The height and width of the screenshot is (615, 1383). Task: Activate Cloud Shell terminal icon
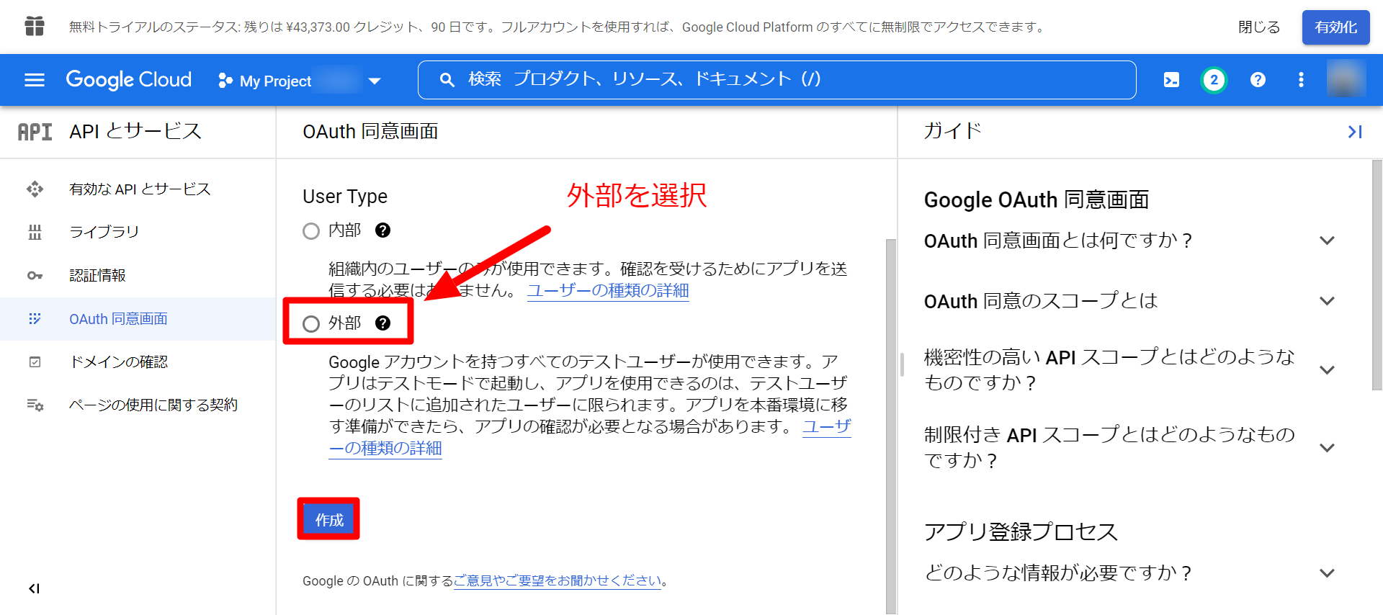pyautogui.click(x=1171, y=80)
